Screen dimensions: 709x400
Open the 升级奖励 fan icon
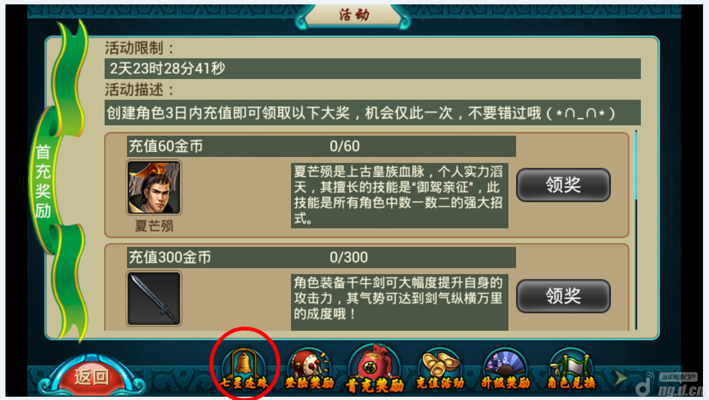click(x=505, y=369)
